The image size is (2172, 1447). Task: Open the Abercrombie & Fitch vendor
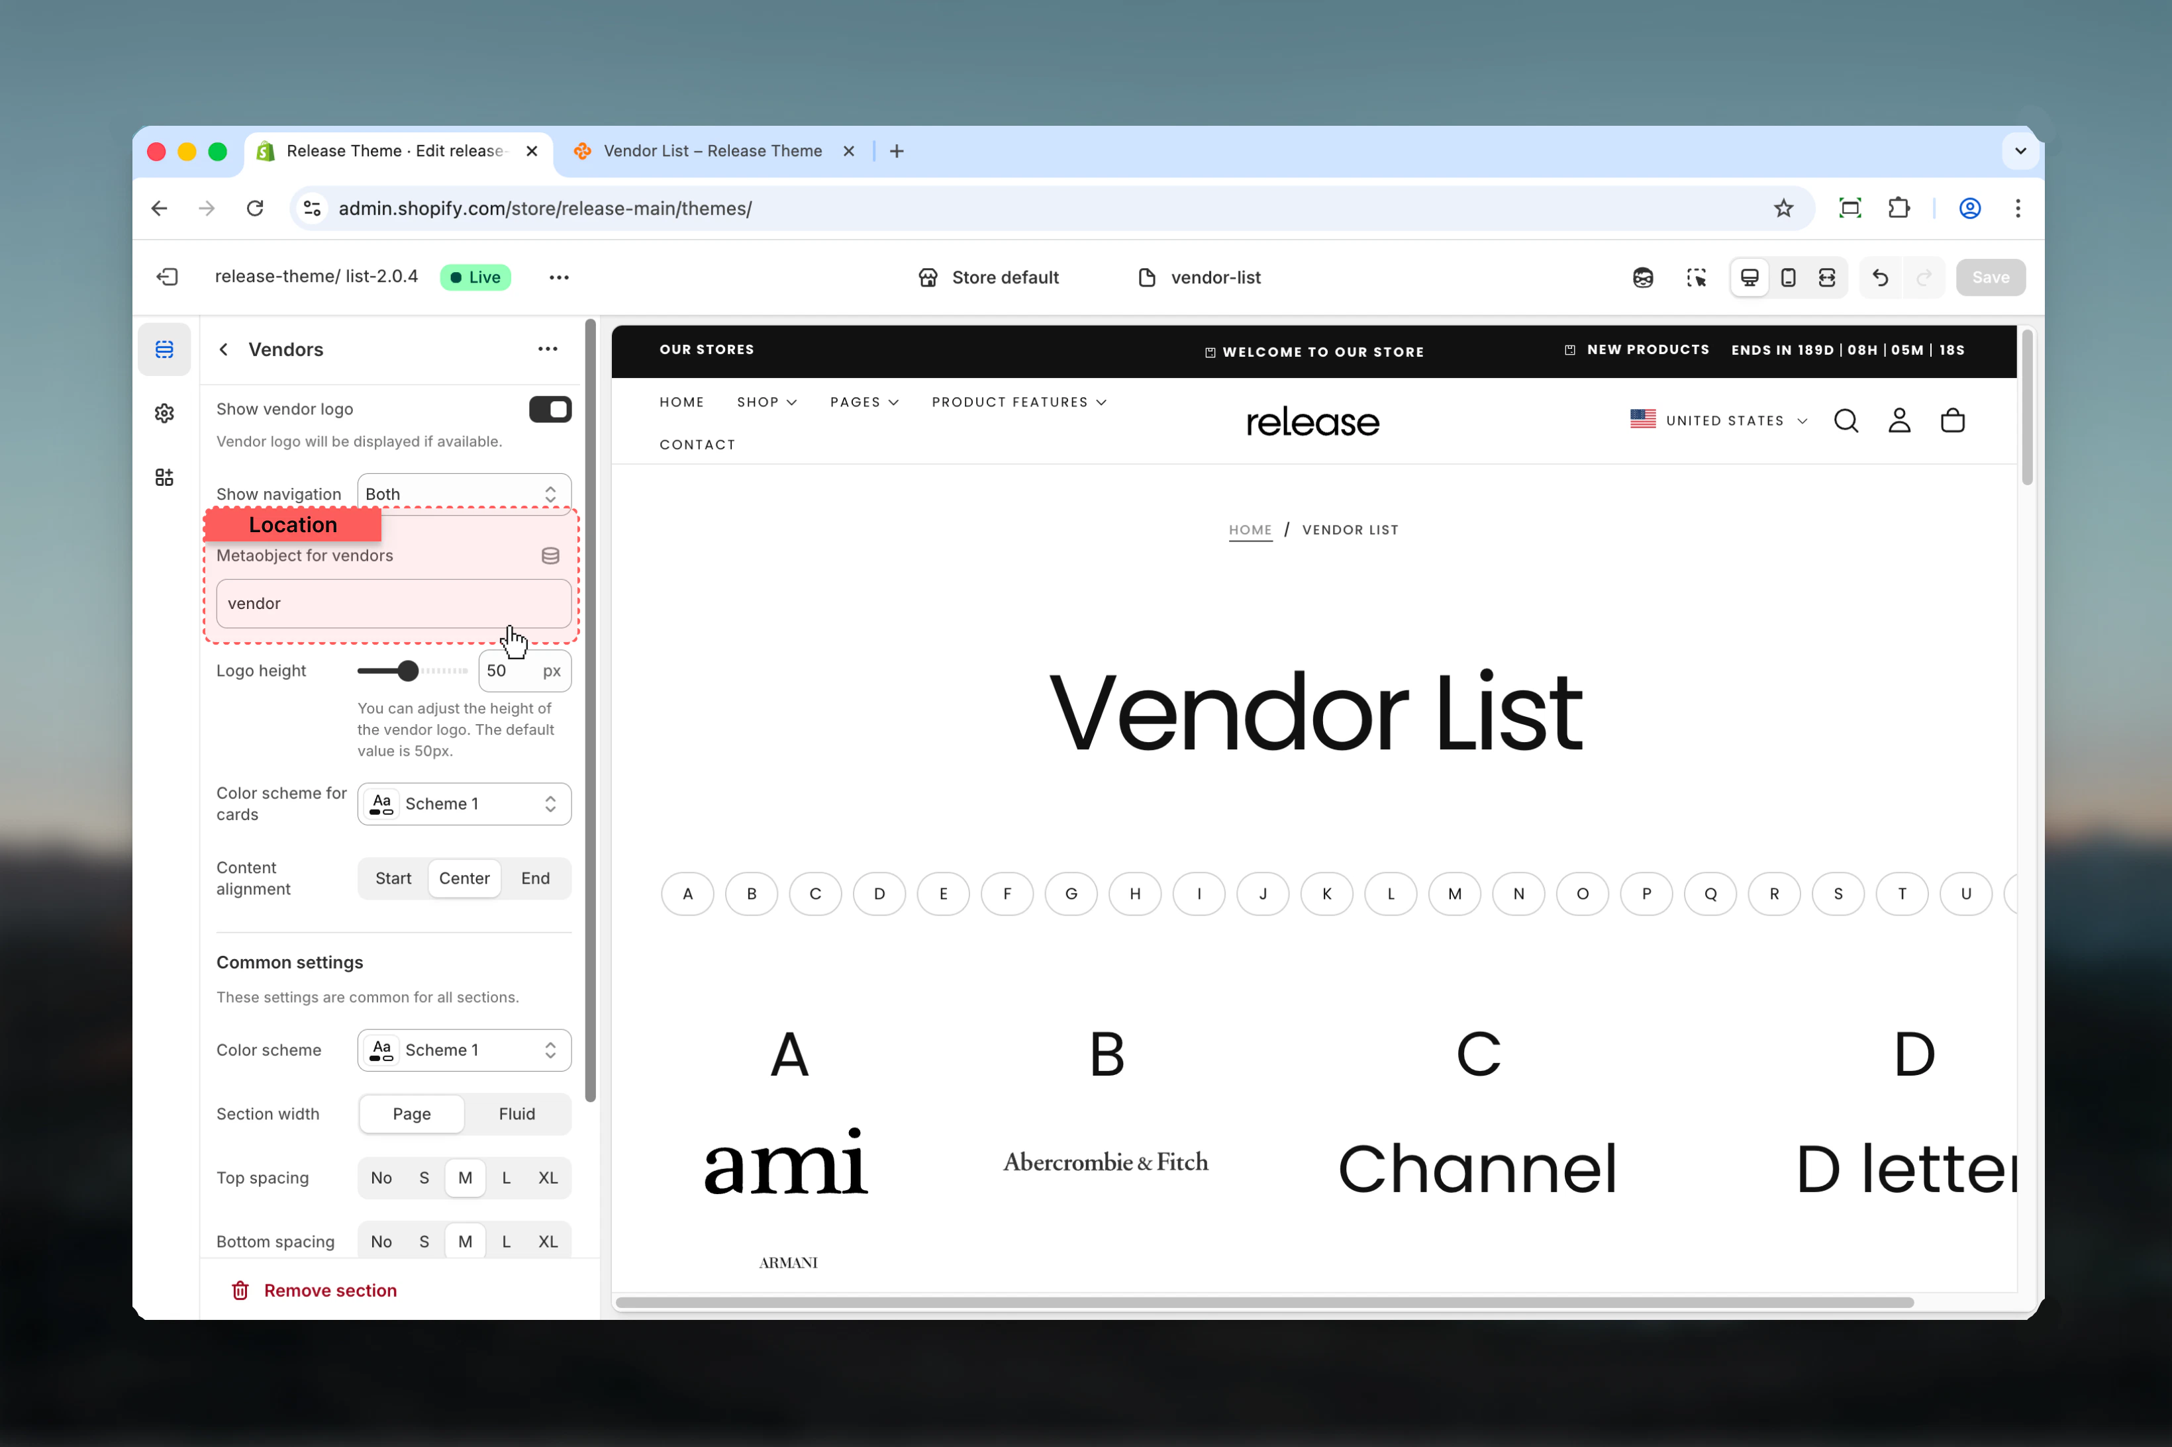tap(1106, 1162)
